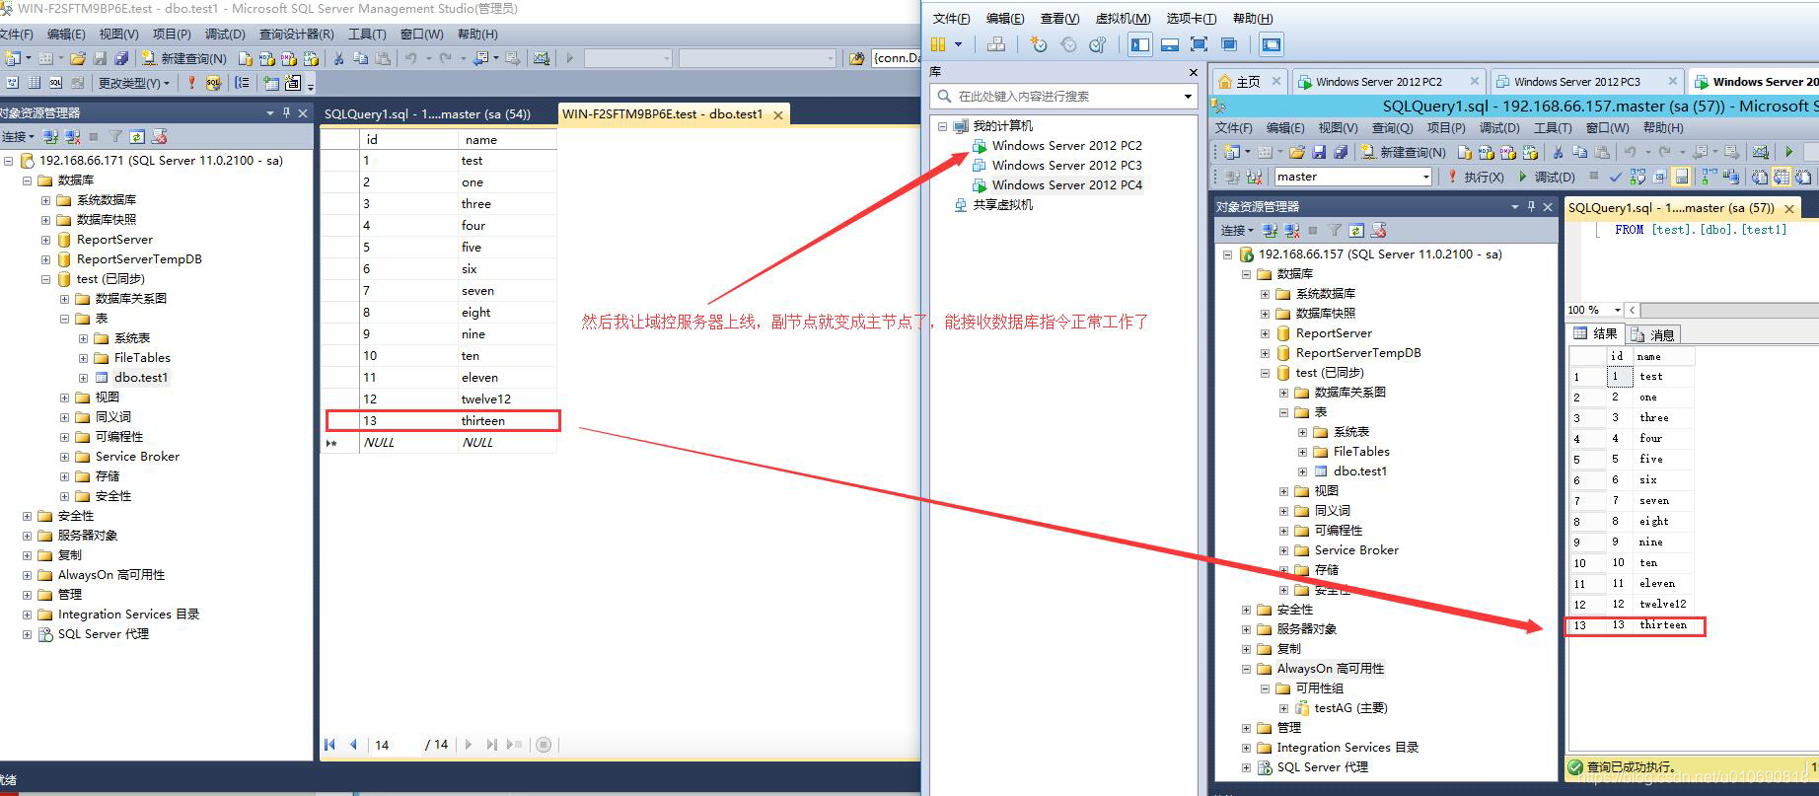The height and width of the screenshot is (796, 1819).
Task: Click cell 'twelve12' in left data grid
Action: 506,398
